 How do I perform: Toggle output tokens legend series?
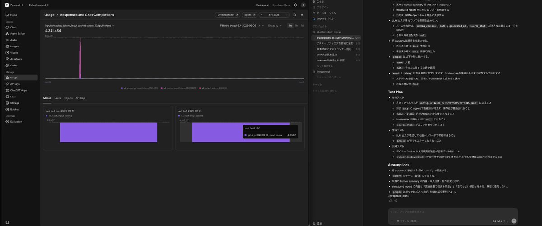[213, 88]
